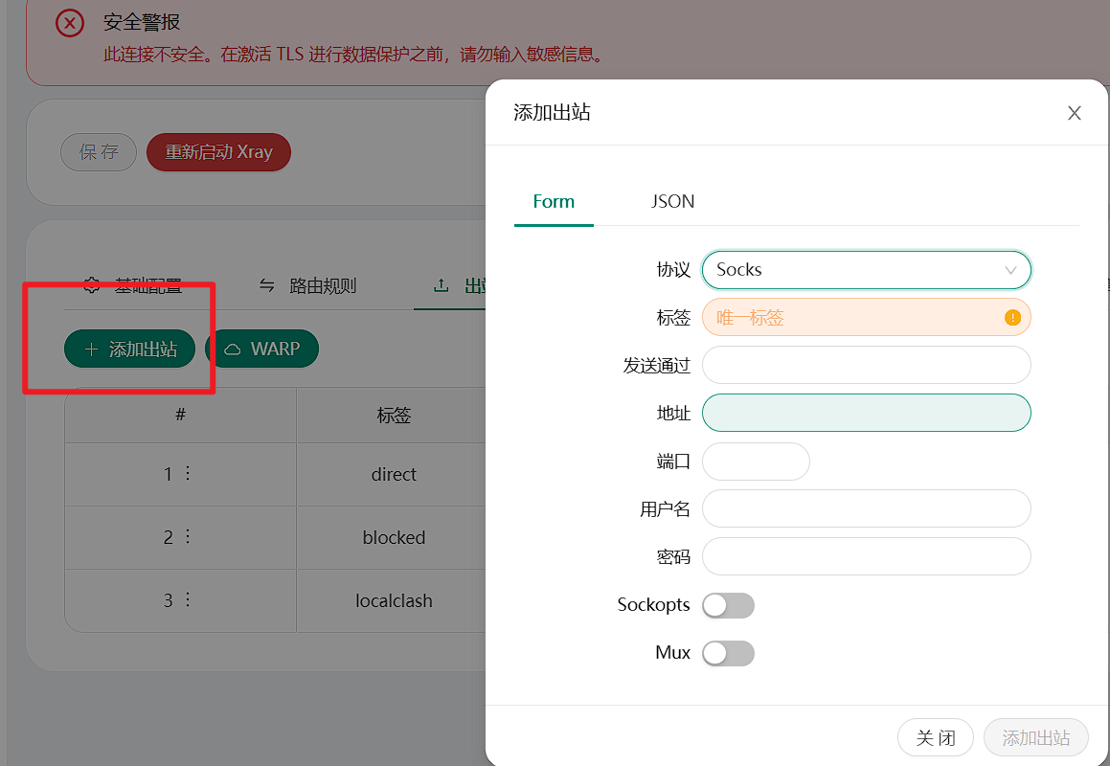The image size is (1110, 766).
Task: Focus the 地址 input field
Action: (867, 413)
